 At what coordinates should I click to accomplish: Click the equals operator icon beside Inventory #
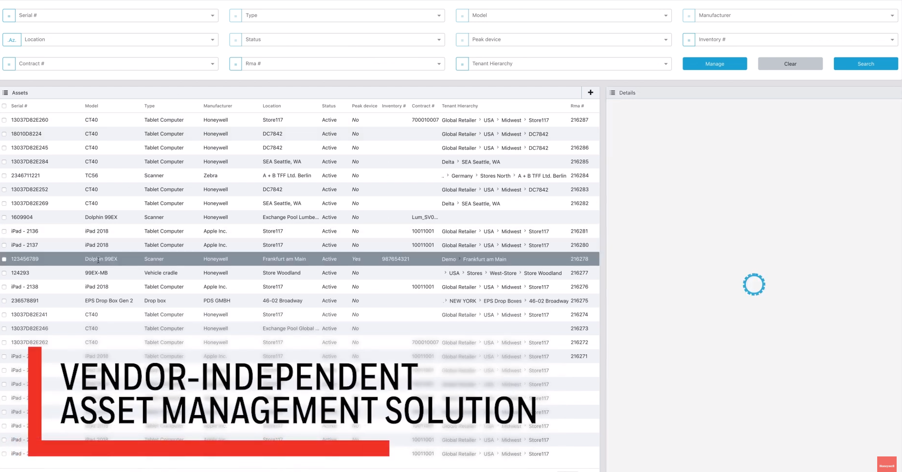[x=689, y=40]
